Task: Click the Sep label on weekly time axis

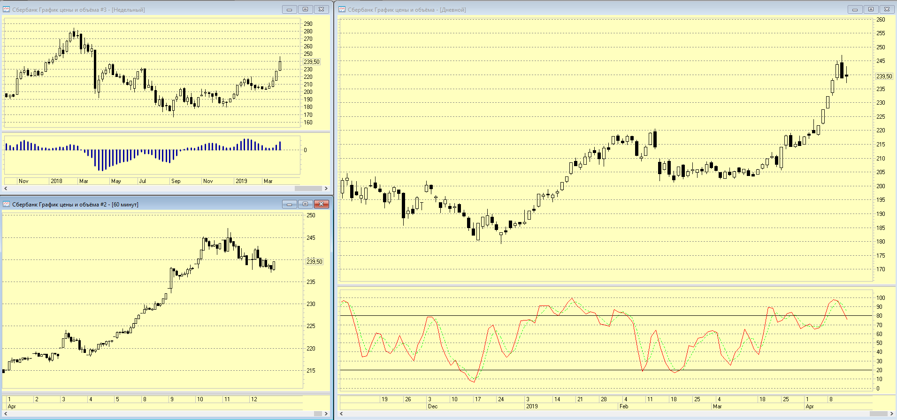Action: pyautogui.click(x=176, y=181)
